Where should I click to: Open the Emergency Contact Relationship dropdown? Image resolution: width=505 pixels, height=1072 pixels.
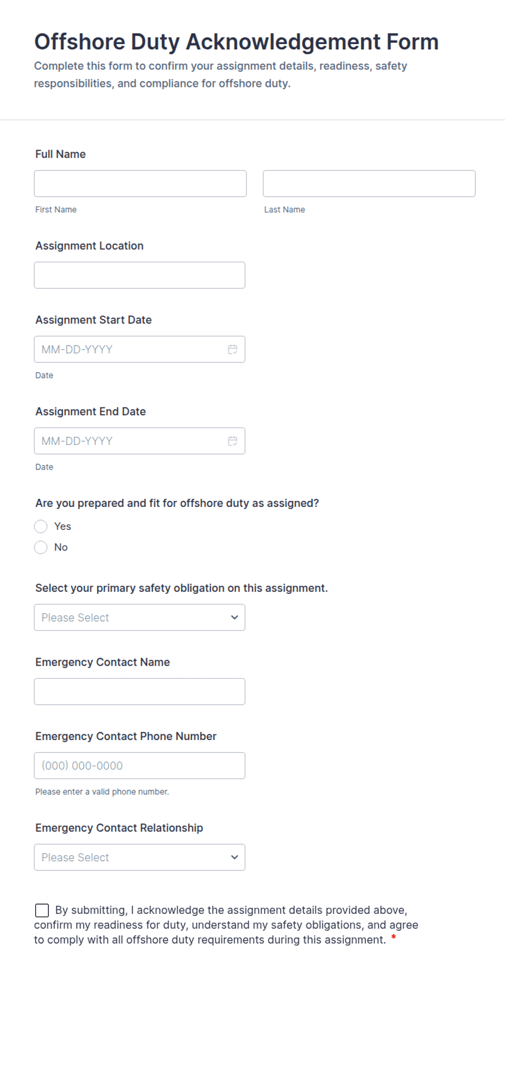point(140,857)
